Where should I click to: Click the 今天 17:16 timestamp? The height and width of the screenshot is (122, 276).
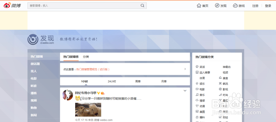[81, 120]
